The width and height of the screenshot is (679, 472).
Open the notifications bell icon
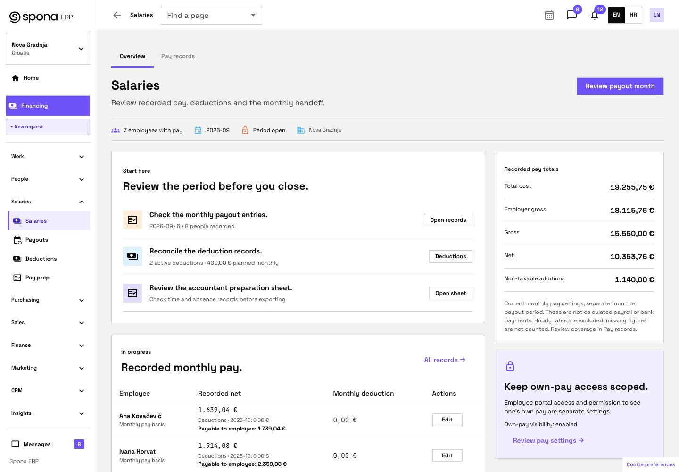click(595, 15)
